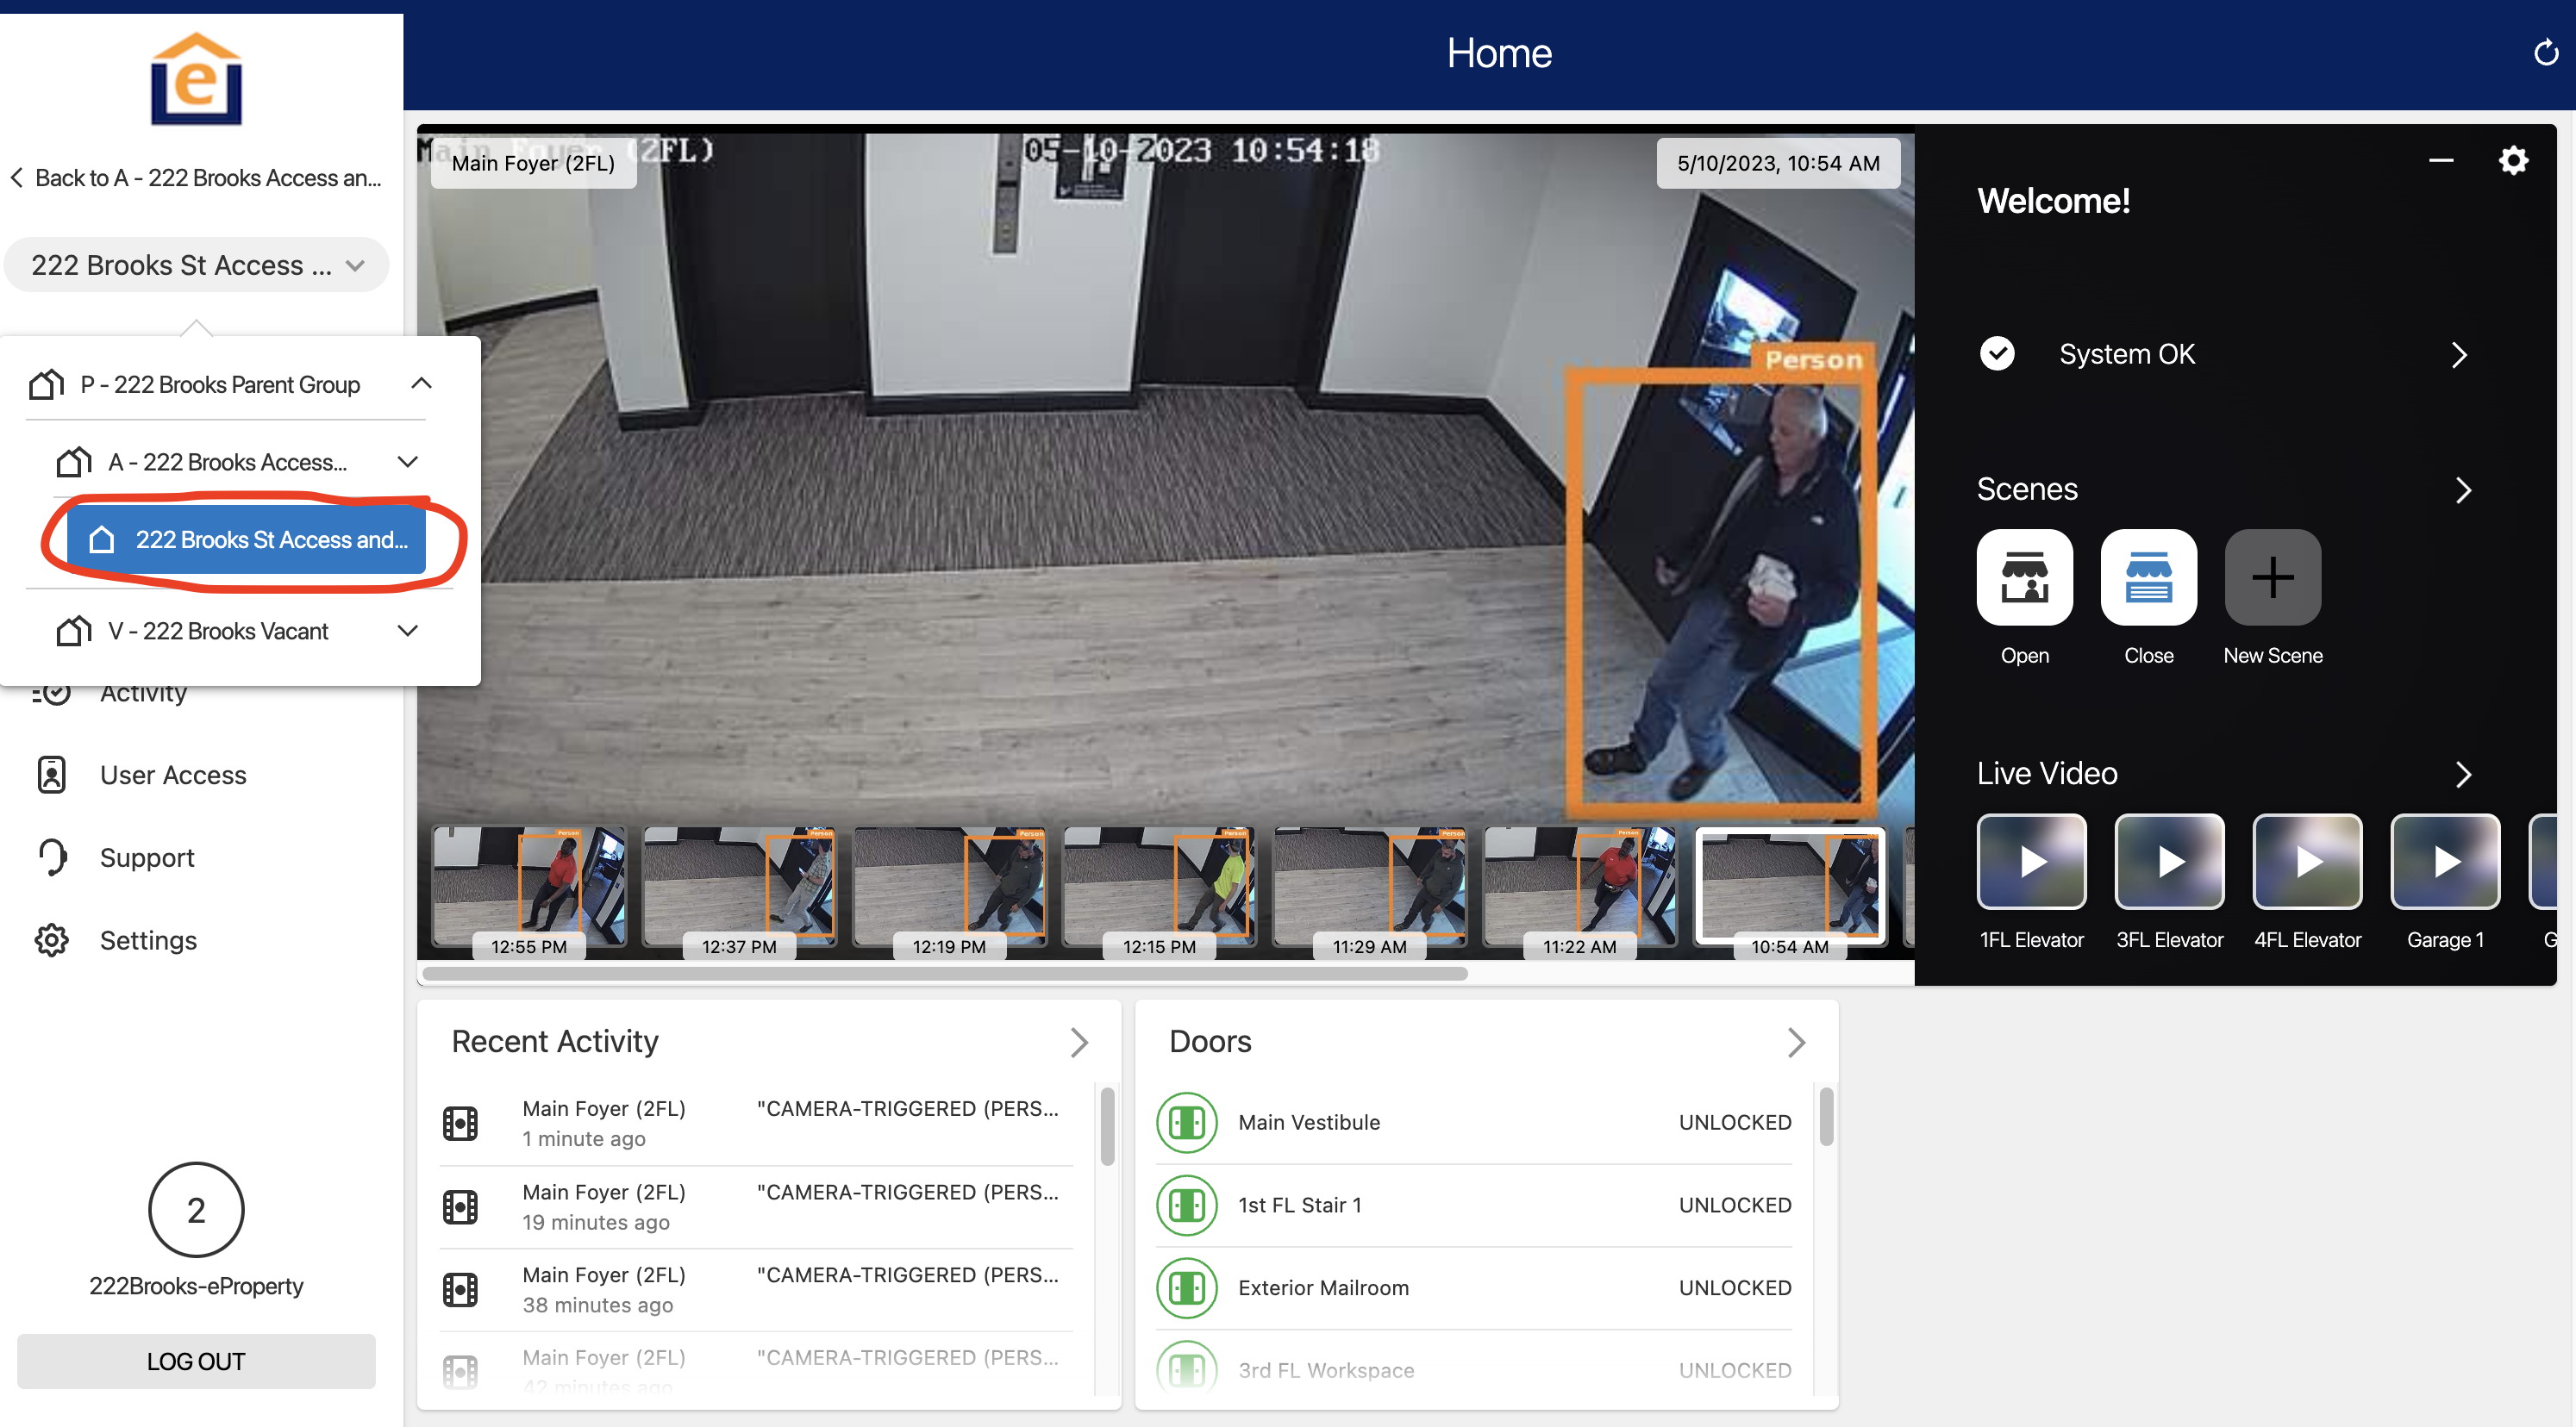Click the Main Vestibule door icon
Viewport: 2576px width, 1427px height.
click(1186, 1122)
